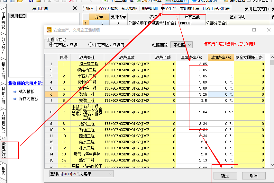The width and height of the screenshot is (274, 183).
Task: Select the 桥涵工程 cell
Action: point(87,130)
